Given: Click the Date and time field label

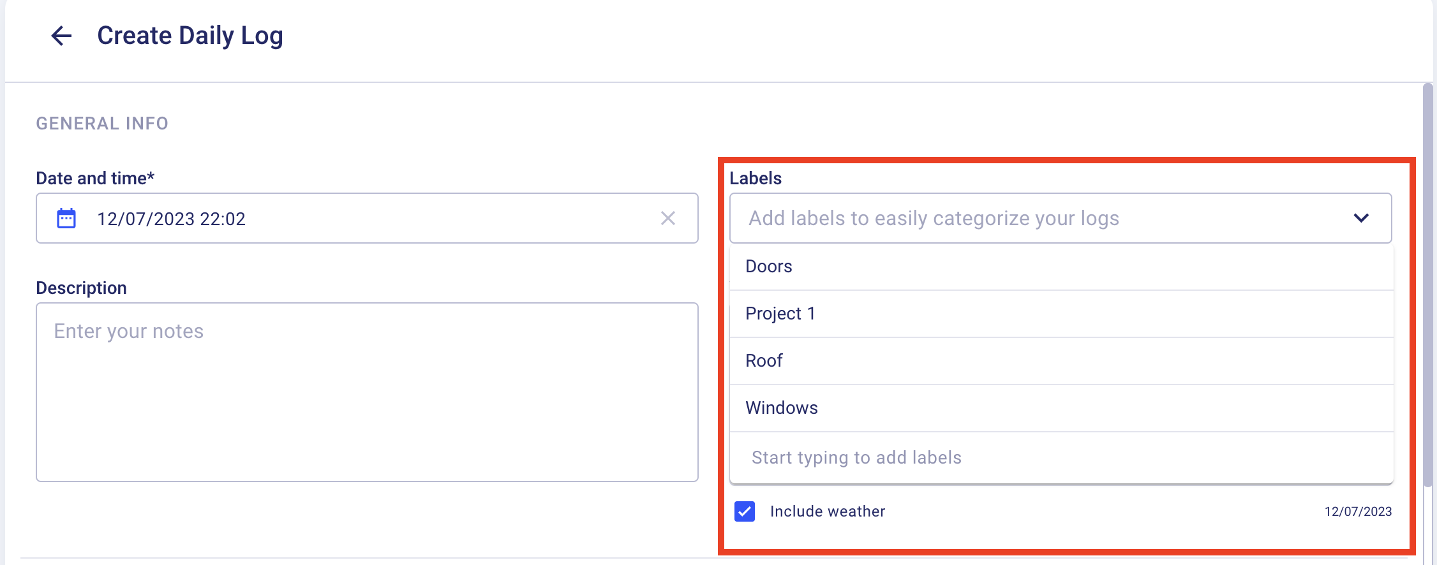Looking at the screenshot, I should click(x=95, y=179).
